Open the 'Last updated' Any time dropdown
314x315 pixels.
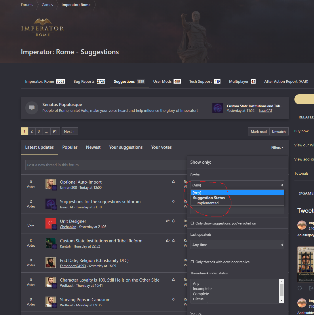(237, 245)
